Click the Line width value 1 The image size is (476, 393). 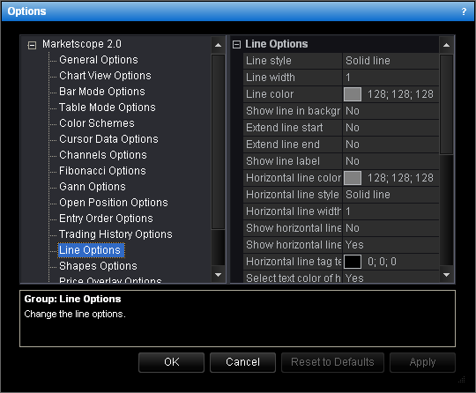tap(390, 78)
